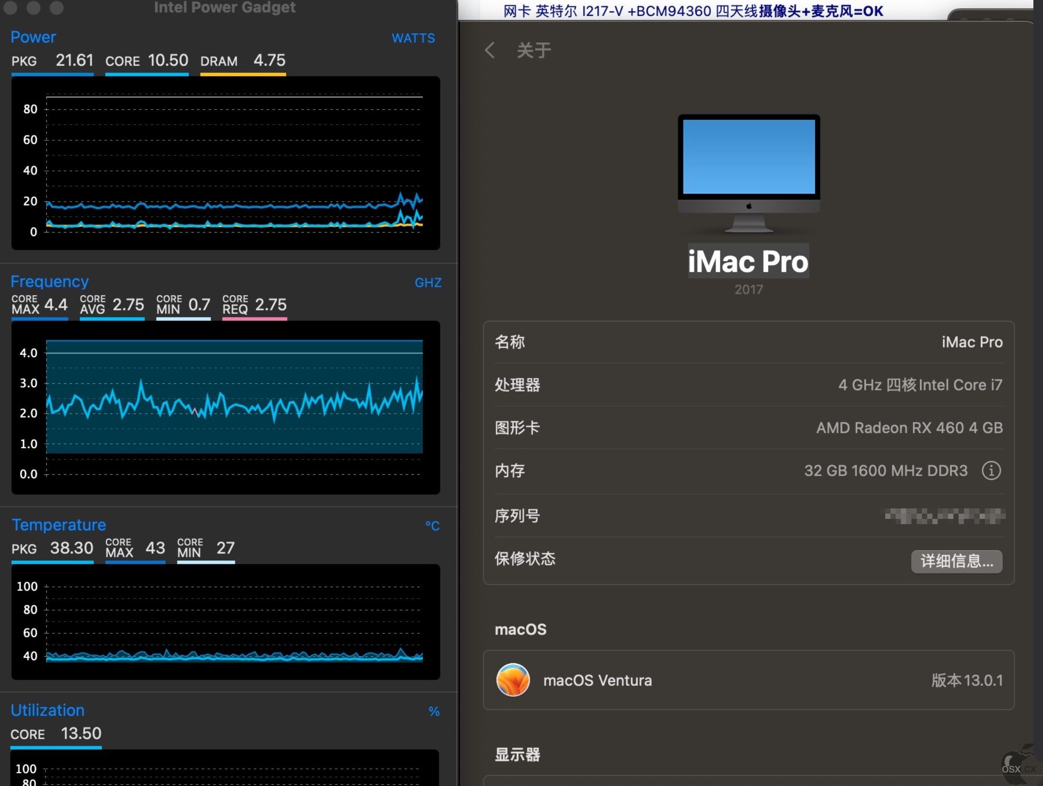Click the 保修状态 row label

tap(525, 559)
